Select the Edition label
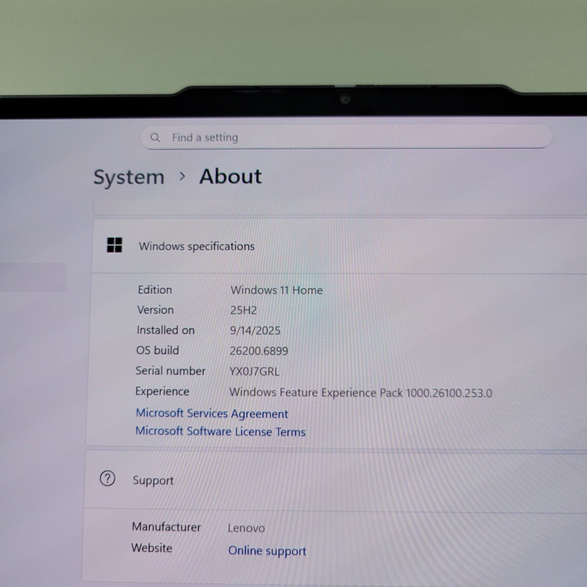Screen dimensions: 587x587 pyautogui.click(x=155, y=290)
